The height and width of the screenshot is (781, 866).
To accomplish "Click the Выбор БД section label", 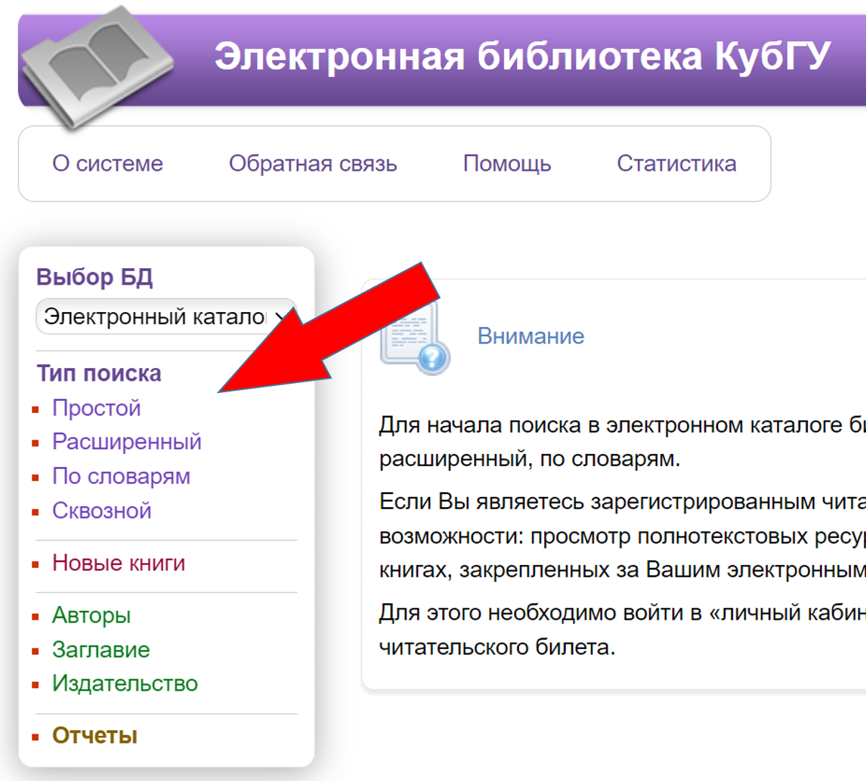I will coord(94,277).
